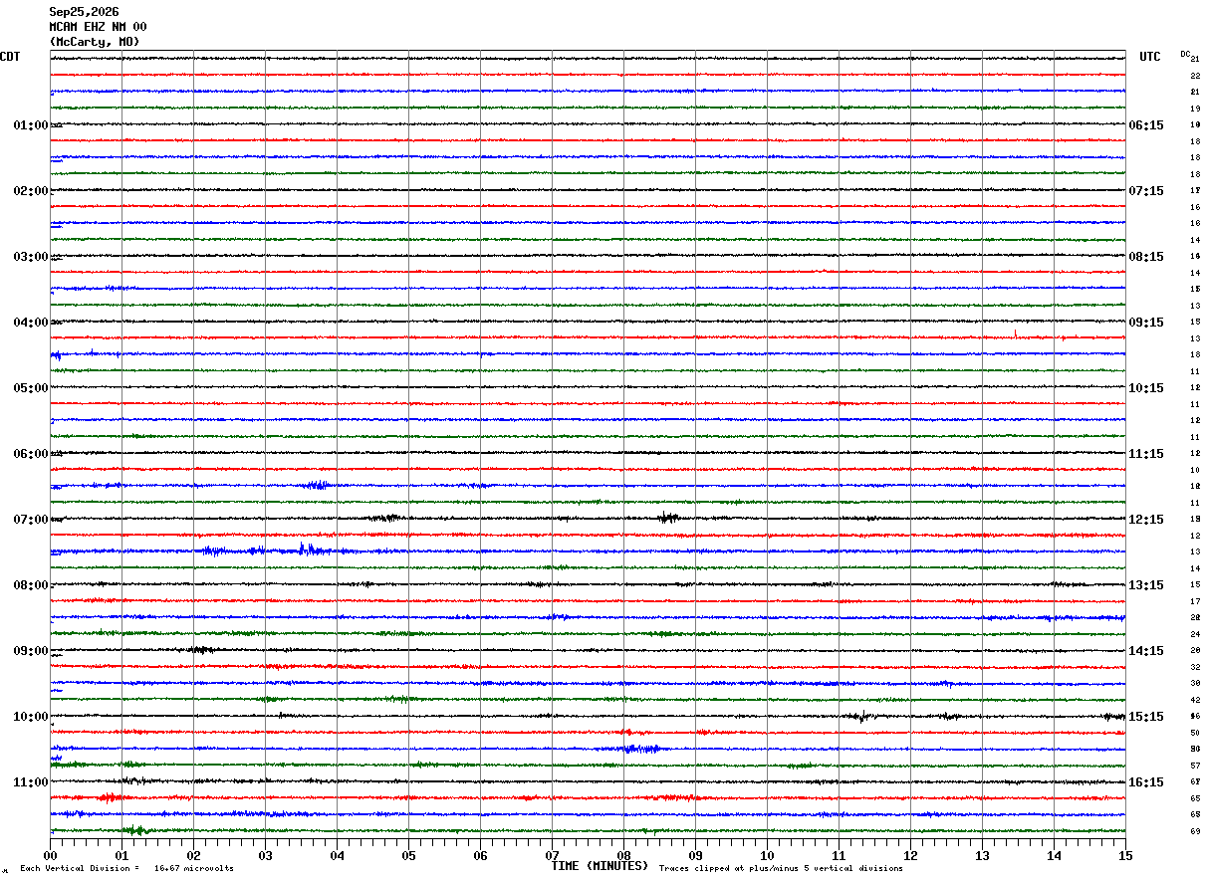Select the 11:00 CDT time label
The width and height of the screenshot is (1205, 882).
tap(31, 782)
